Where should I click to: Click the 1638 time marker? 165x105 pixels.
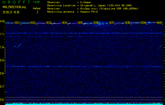127,23
